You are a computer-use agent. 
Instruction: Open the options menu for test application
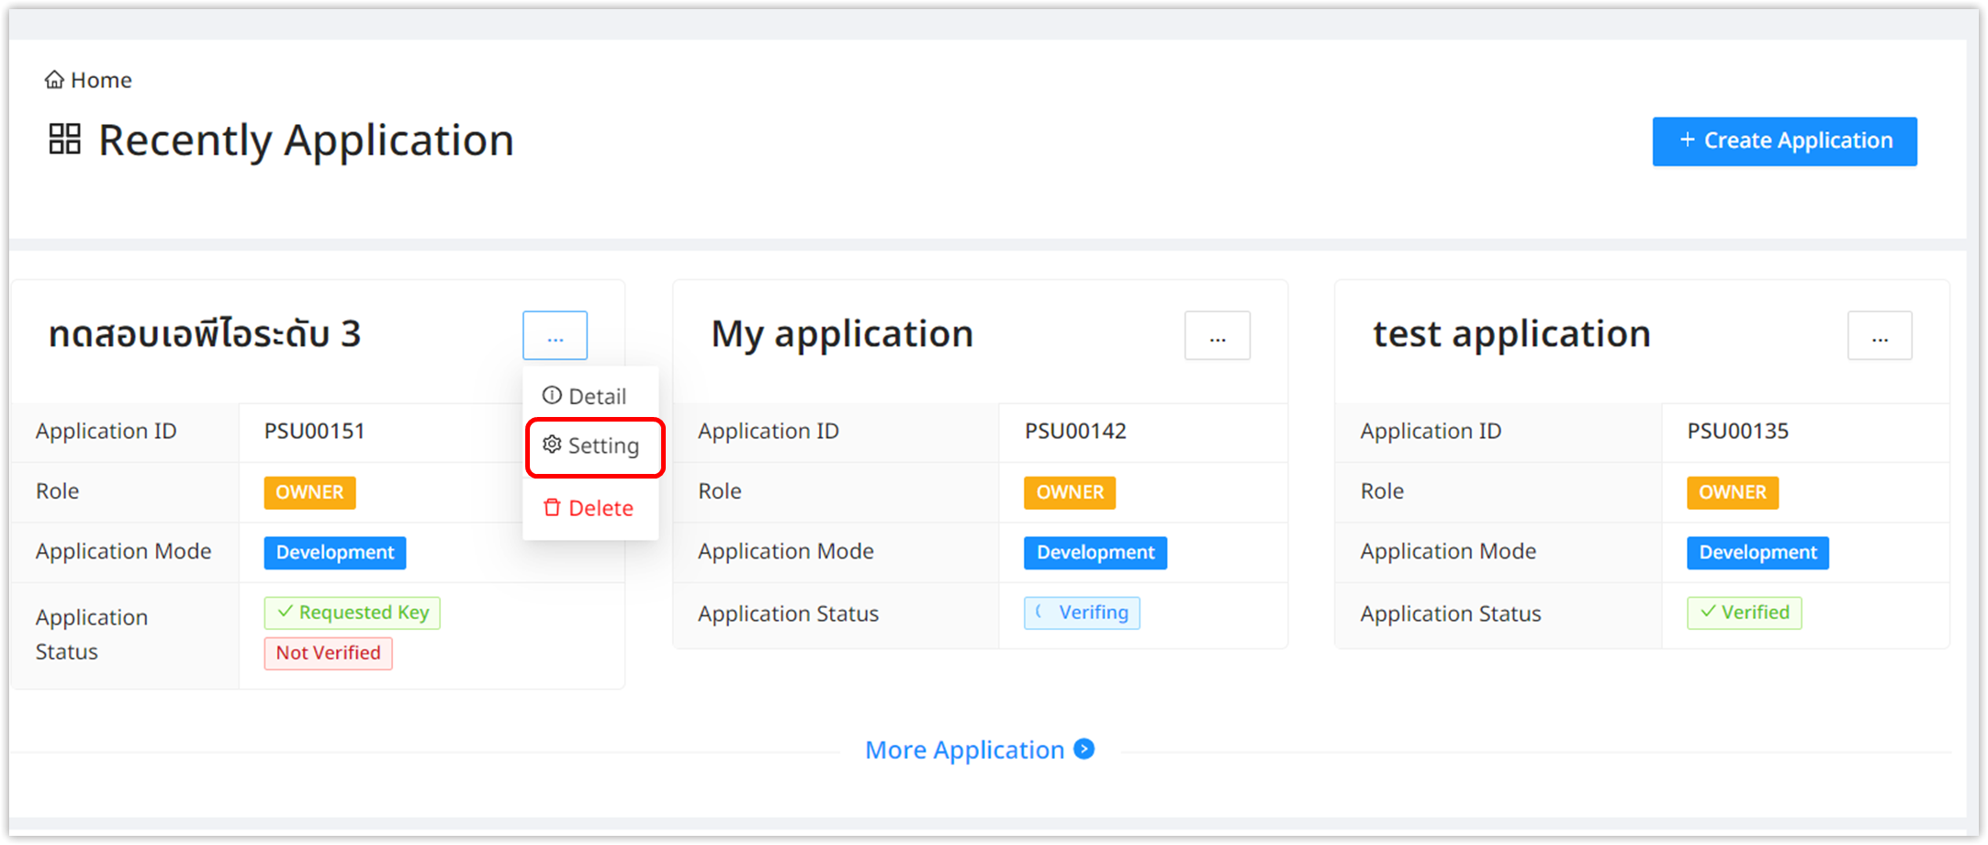(x=1880, y=335)
